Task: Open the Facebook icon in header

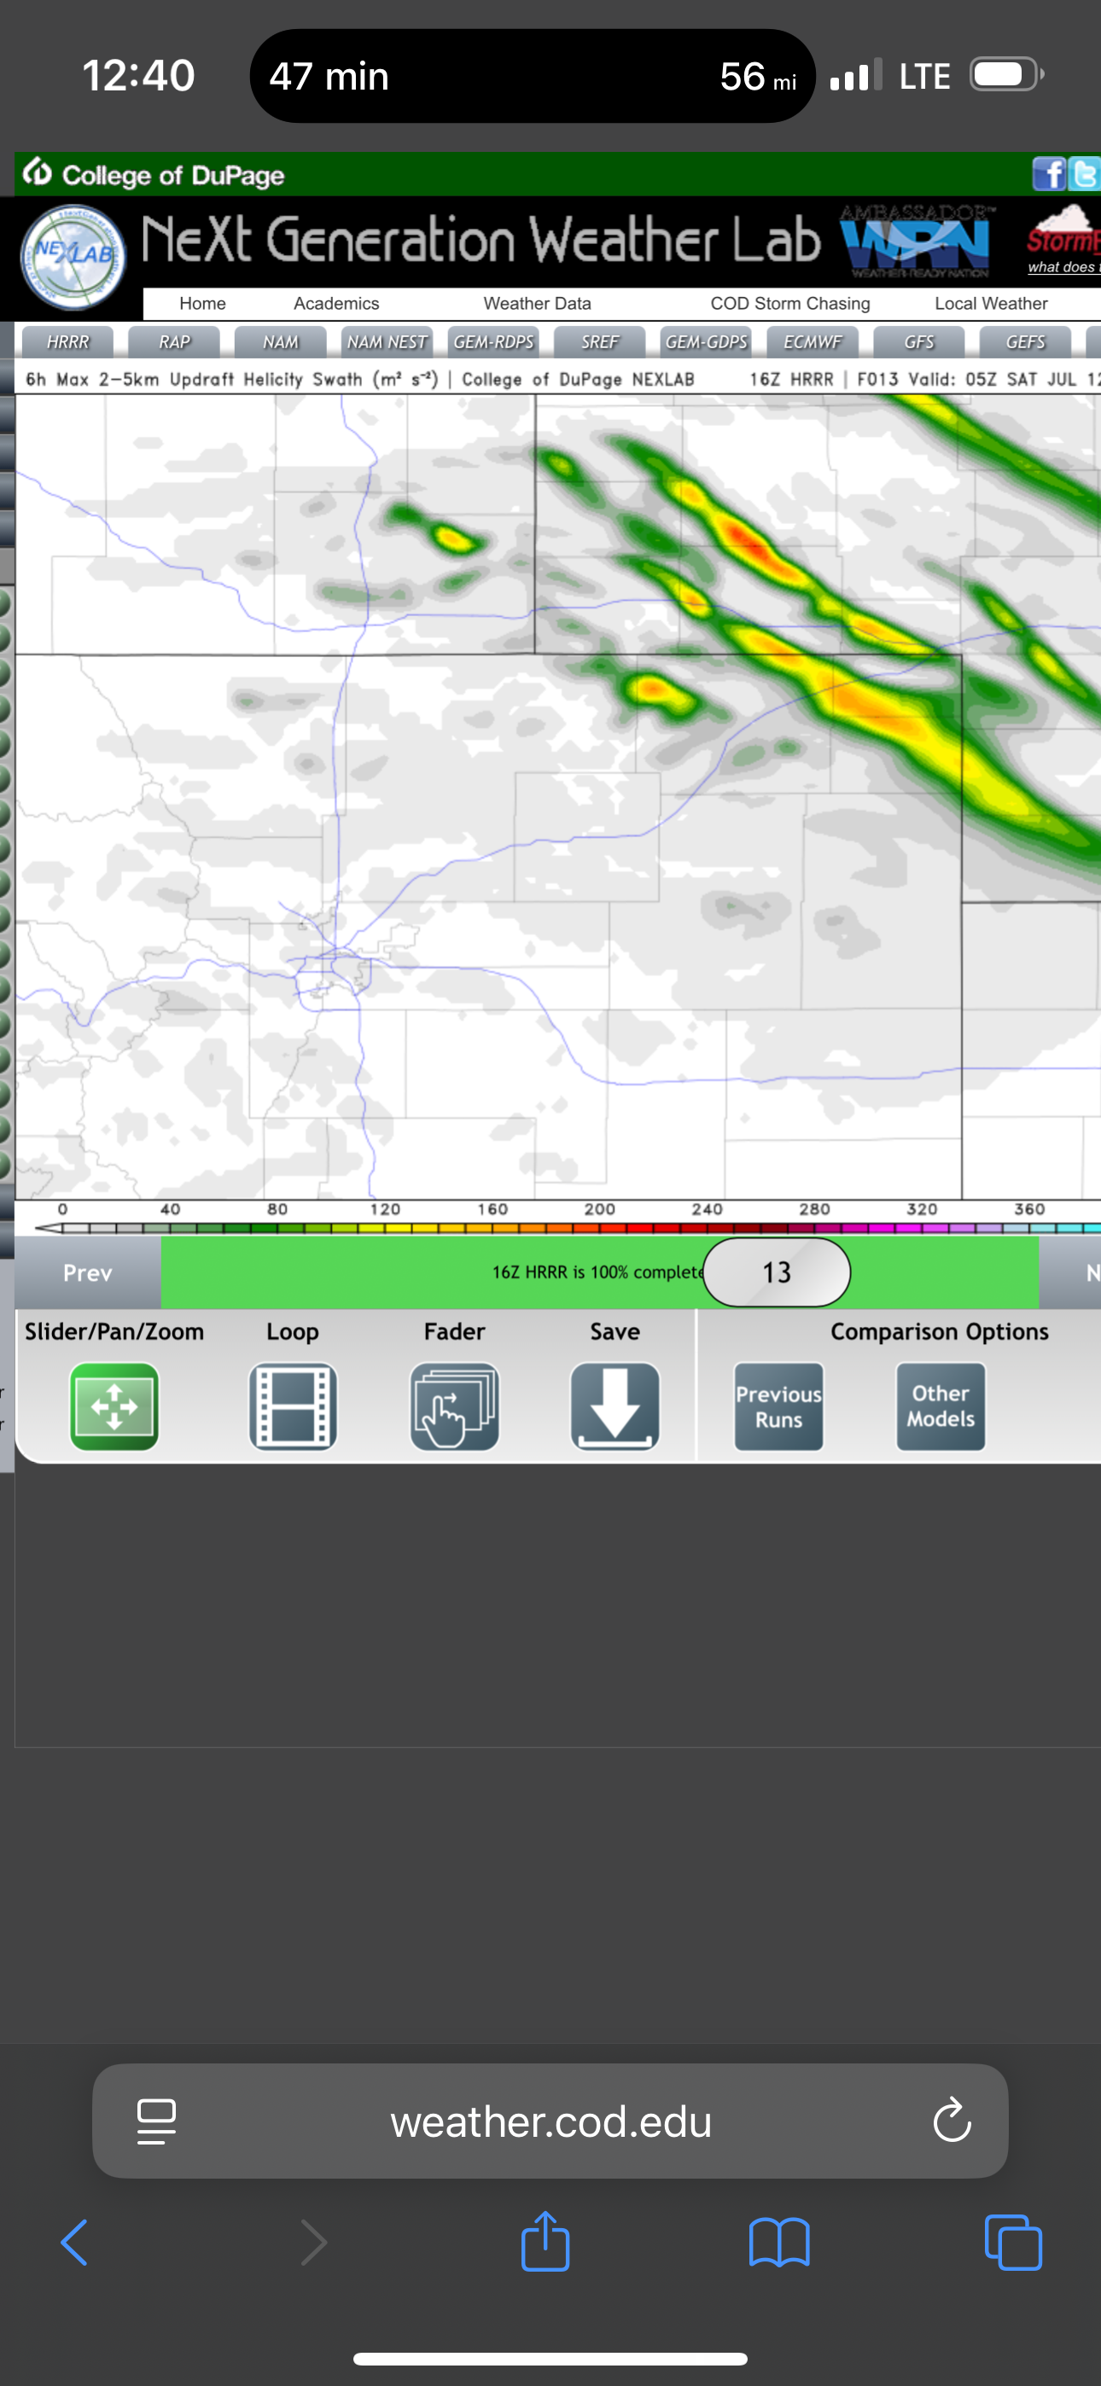Action: (x=1048, y=174)
